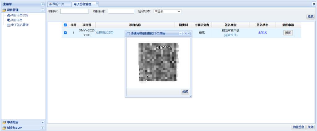Switch to the 我的主页 tab
Viewport: 317px width, 131px height.
point(59,4)
